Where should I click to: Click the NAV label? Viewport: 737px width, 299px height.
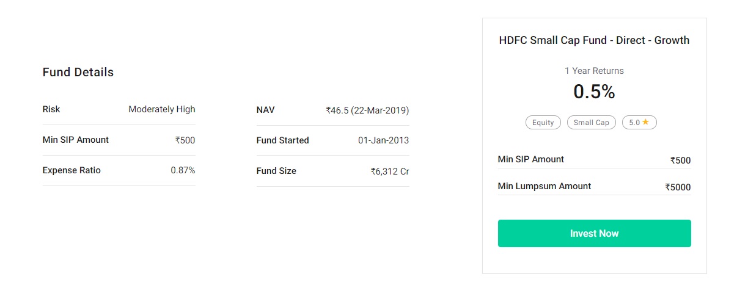[265, 110]
